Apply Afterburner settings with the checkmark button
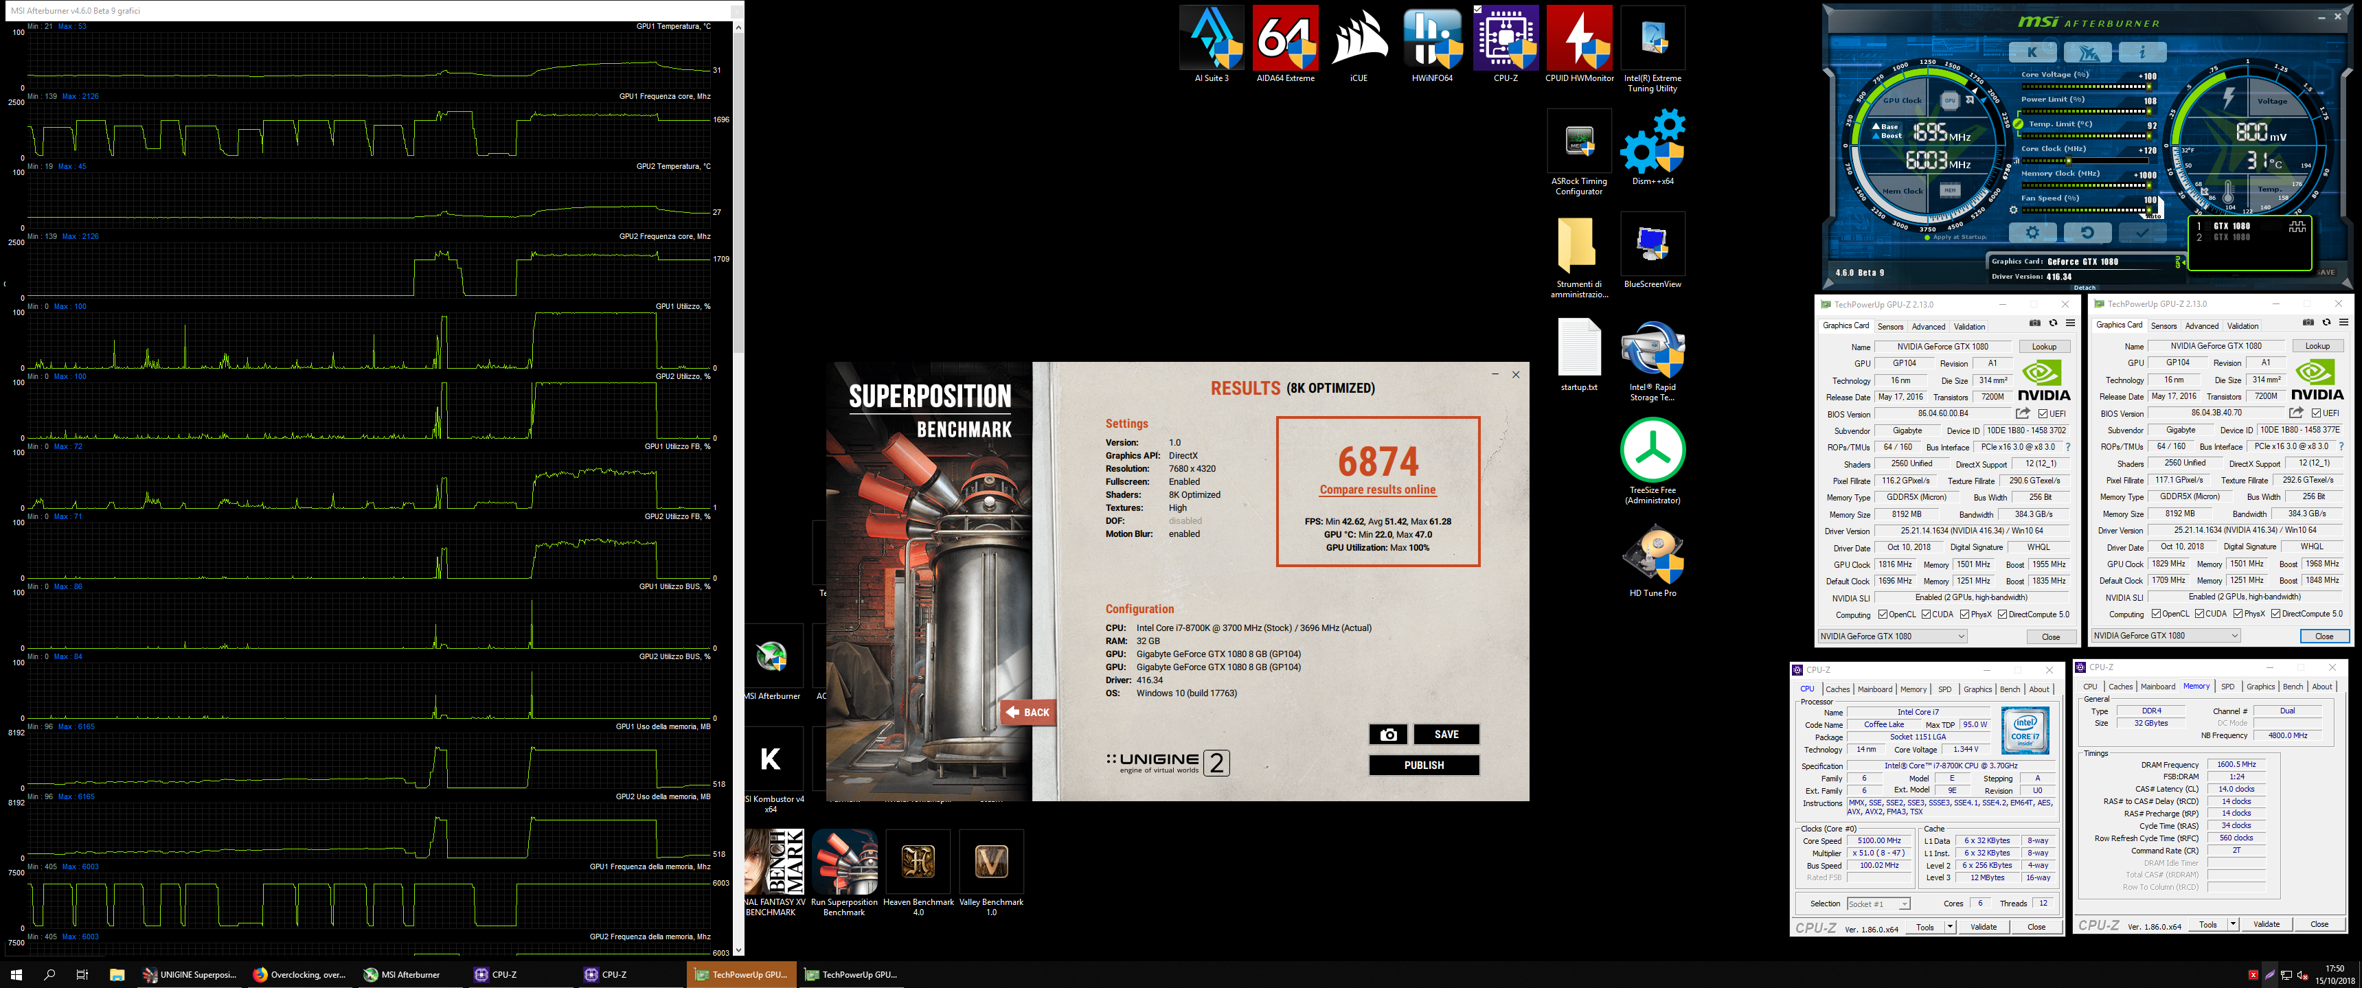The height and width of the screenshot is (988, 2362). coord(2143,233)
